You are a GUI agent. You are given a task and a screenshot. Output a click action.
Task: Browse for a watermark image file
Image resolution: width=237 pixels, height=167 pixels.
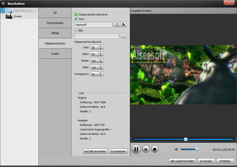click(124, 36)
